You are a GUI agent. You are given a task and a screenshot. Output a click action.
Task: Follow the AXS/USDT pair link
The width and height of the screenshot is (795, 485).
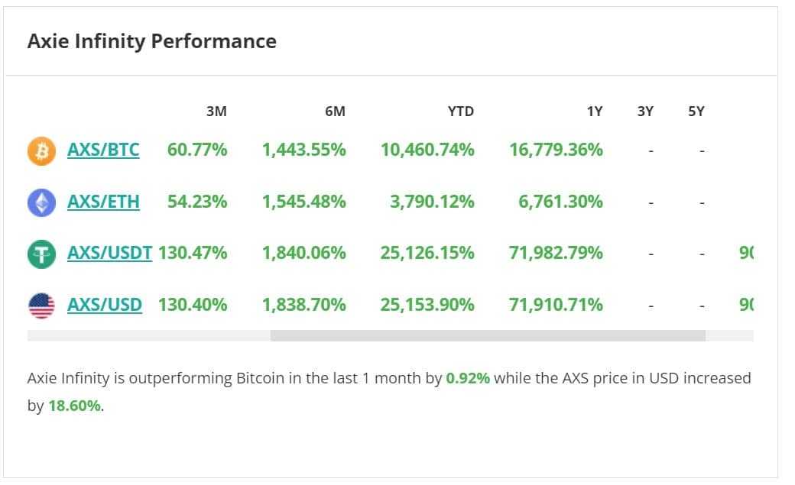[x=109, y=253]
